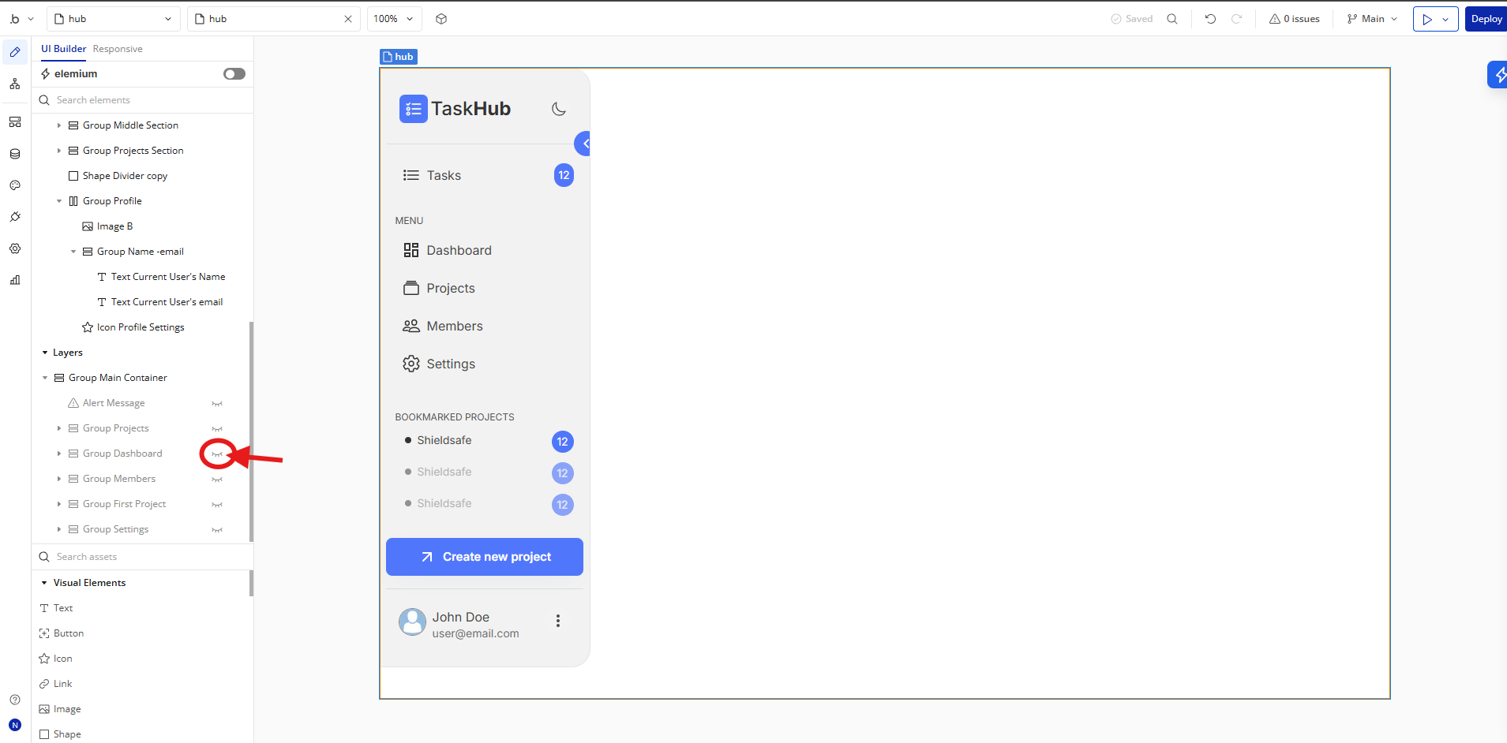The image size is (1507, 743).
Task: Open the Data tab database icon
Action: 15,154
